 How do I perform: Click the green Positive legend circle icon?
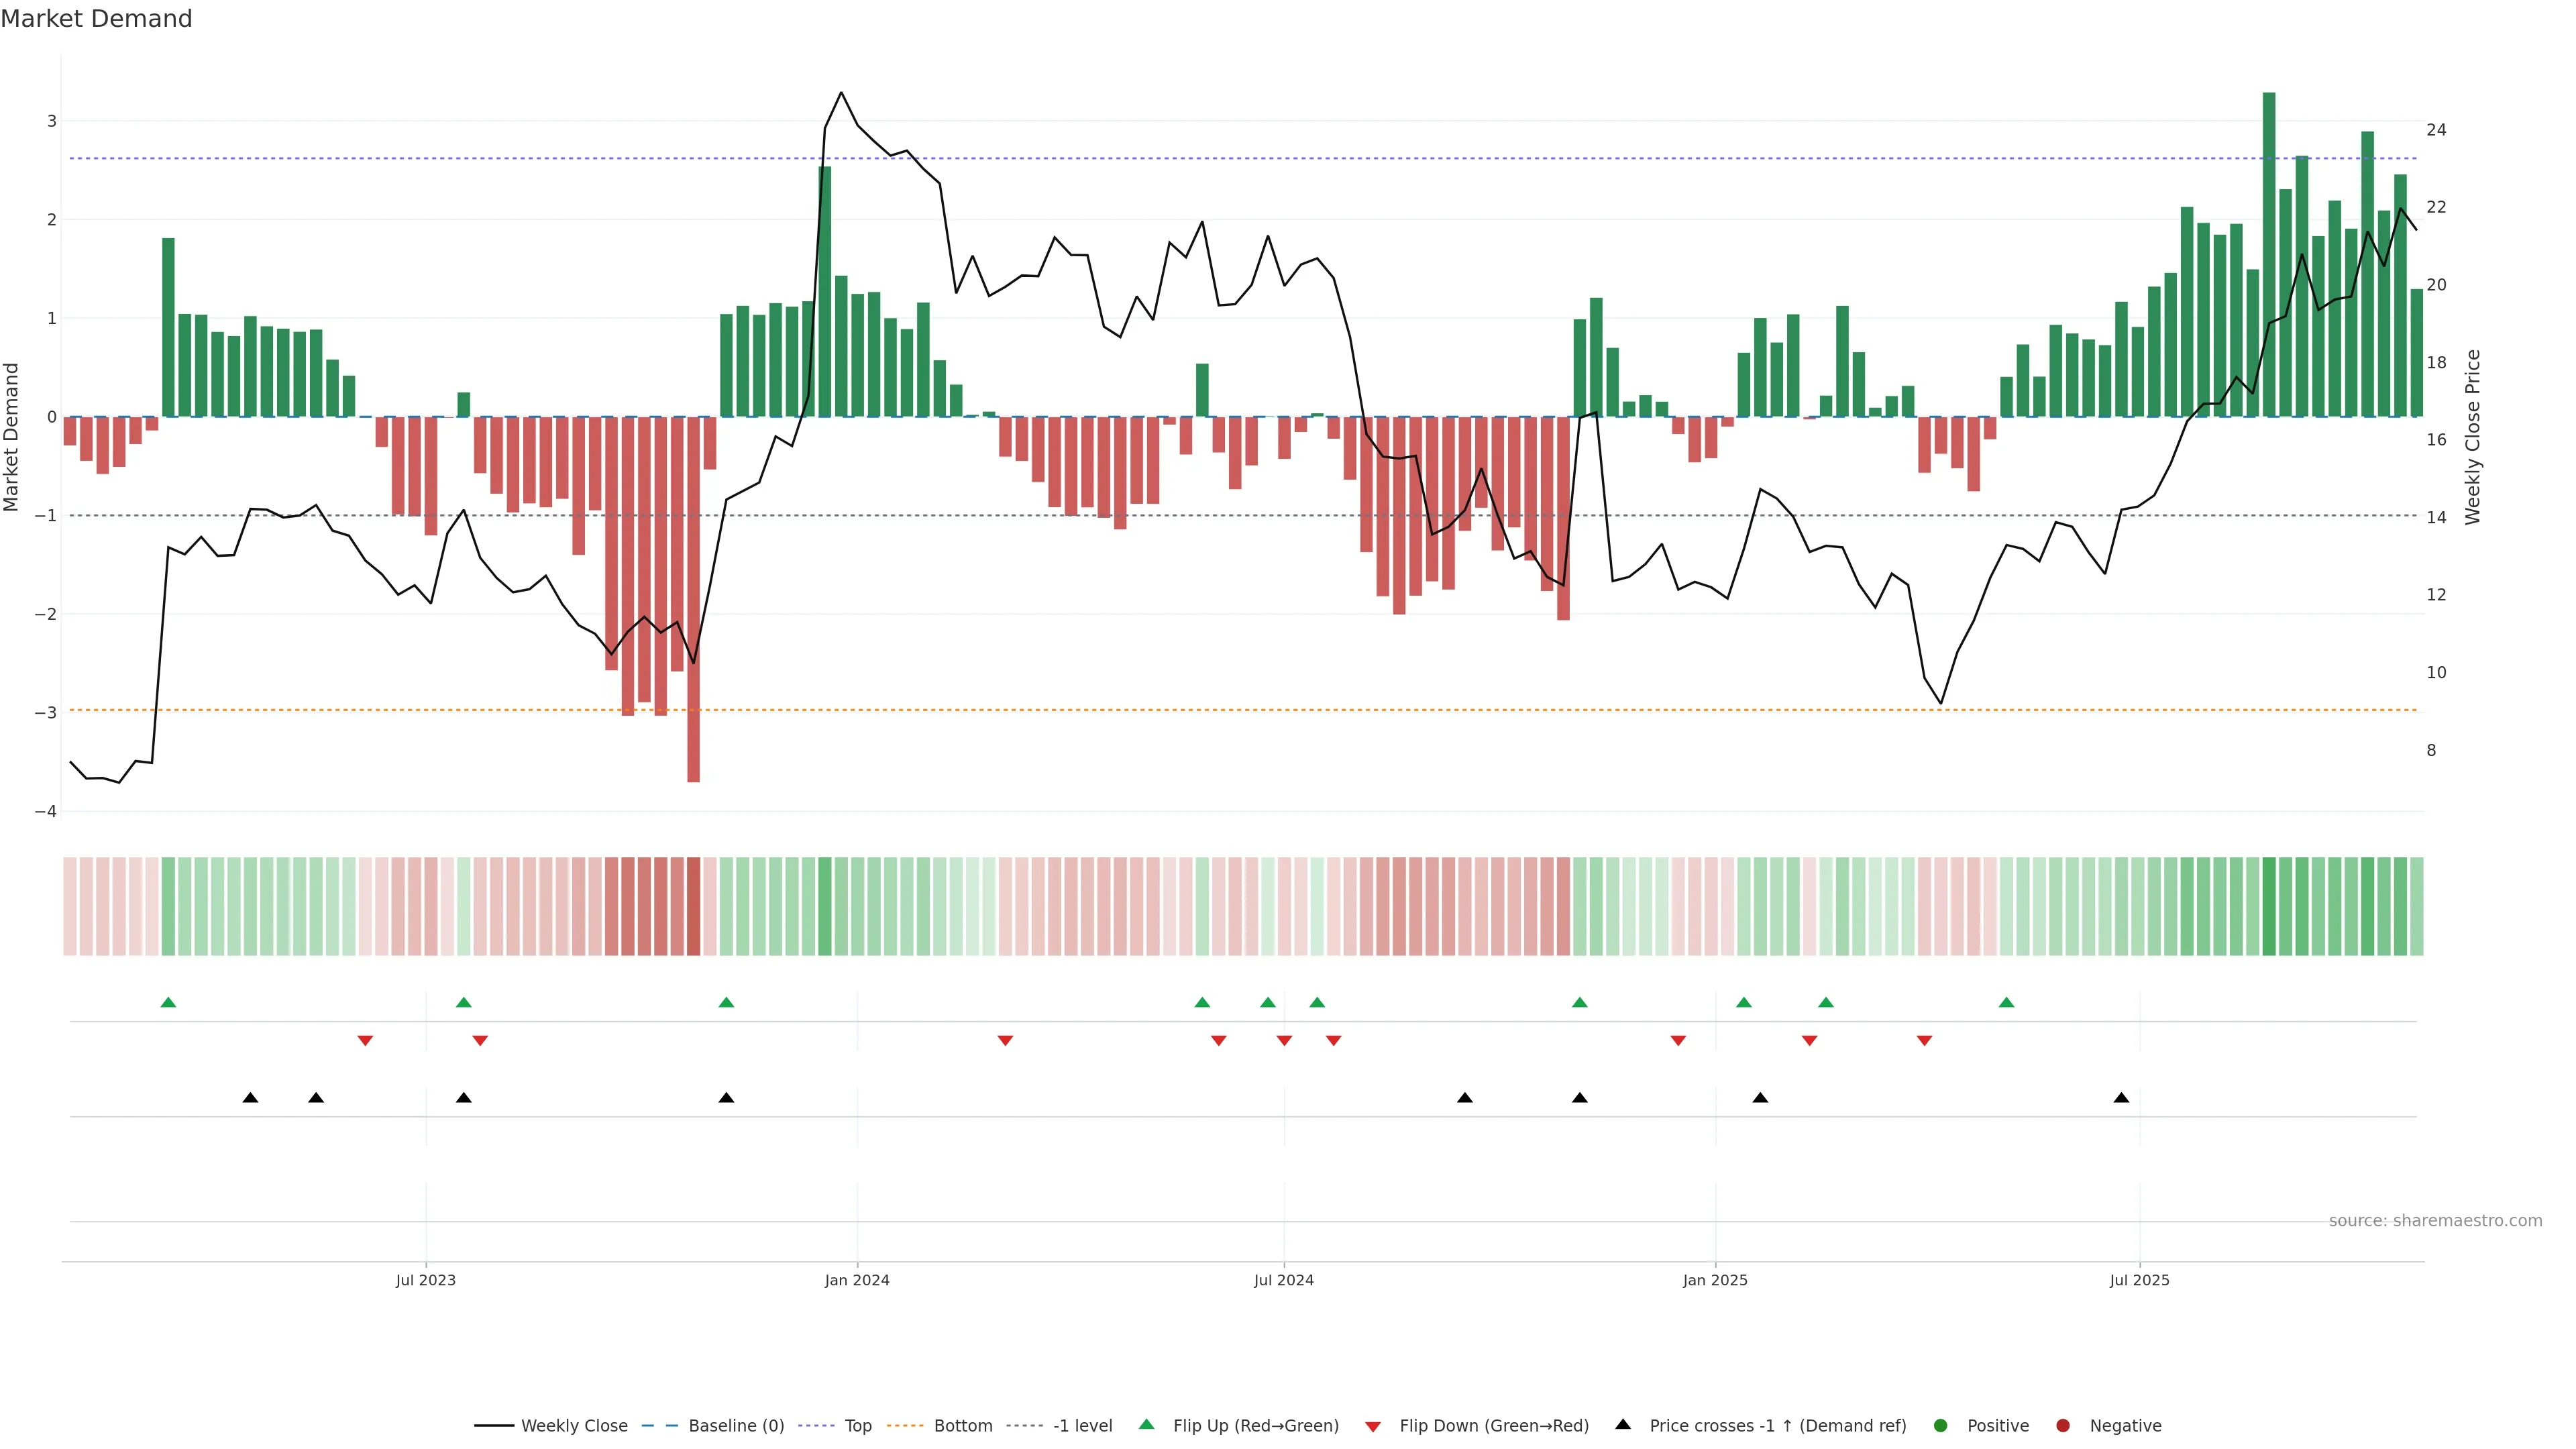1941,1426
